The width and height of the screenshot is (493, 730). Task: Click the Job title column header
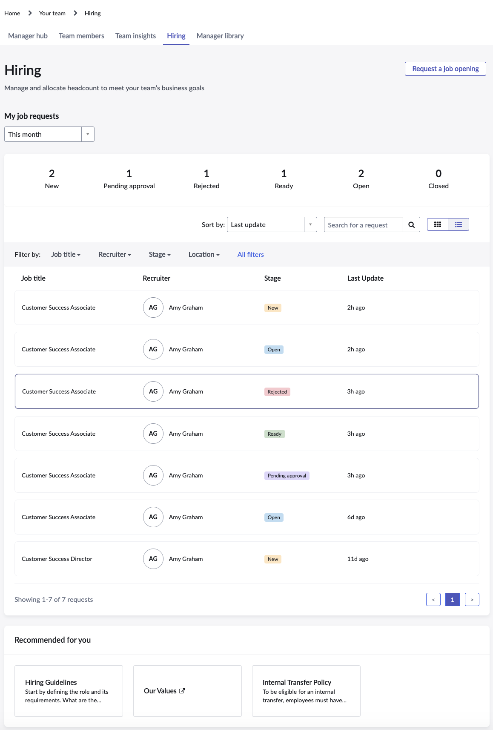pyautogui.click(x=33, y=278)
